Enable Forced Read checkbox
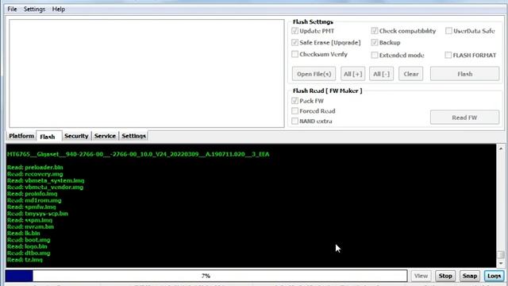Screen dimensions: 508x286 (294, 111)
